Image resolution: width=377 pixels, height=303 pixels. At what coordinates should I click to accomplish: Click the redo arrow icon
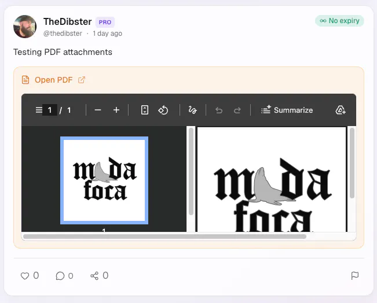tap(237, 110)
